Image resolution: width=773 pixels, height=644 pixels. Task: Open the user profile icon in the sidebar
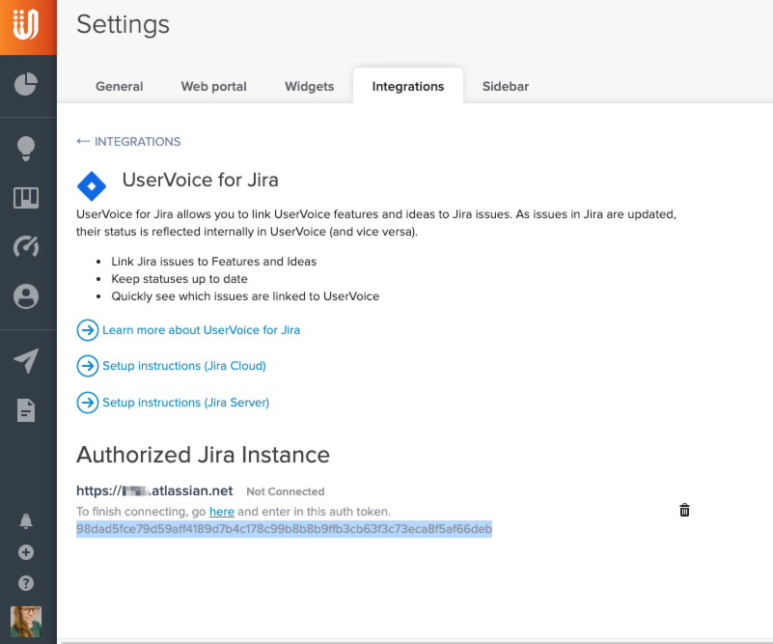click(26, 296)
